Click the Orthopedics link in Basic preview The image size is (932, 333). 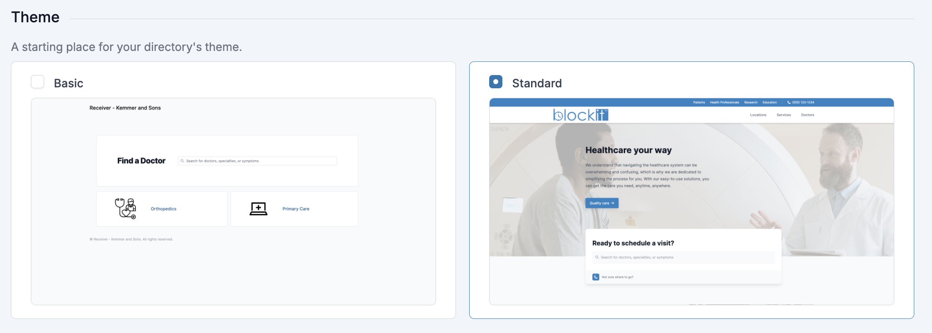(x=164, y=209)
